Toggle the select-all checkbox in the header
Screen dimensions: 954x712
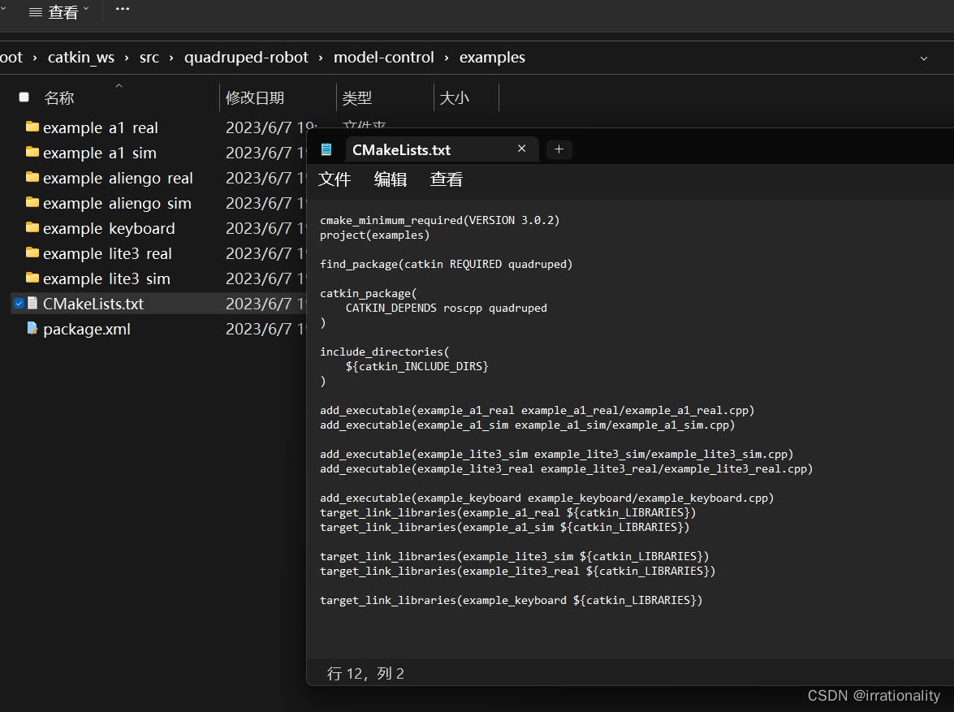click(24, 96)
